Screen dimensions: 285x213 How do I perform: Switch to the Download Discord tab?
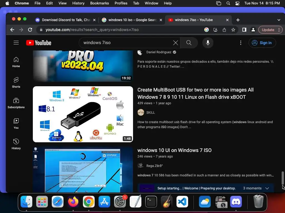click(x=65, y=20)
